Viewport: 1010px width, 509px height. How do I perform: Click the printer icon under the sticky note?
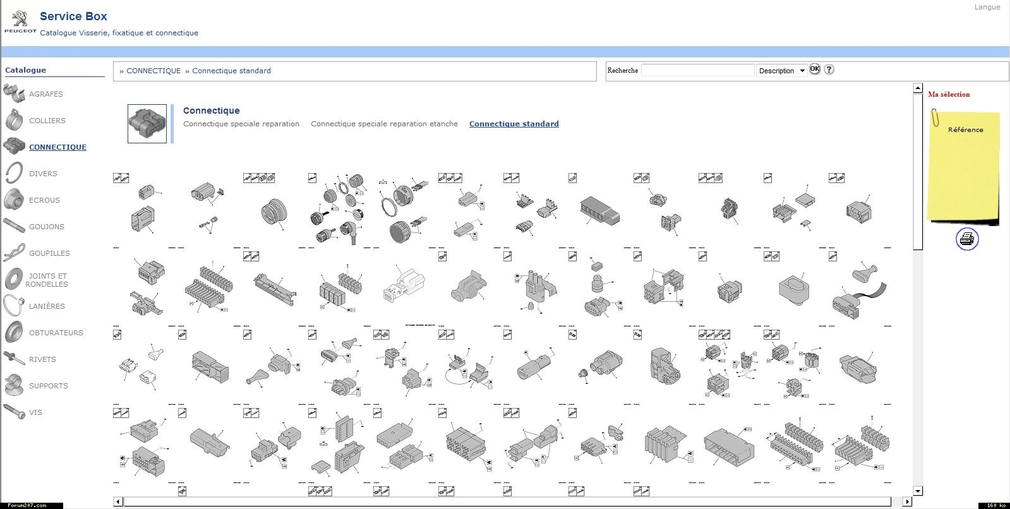(x=966, y=239)
